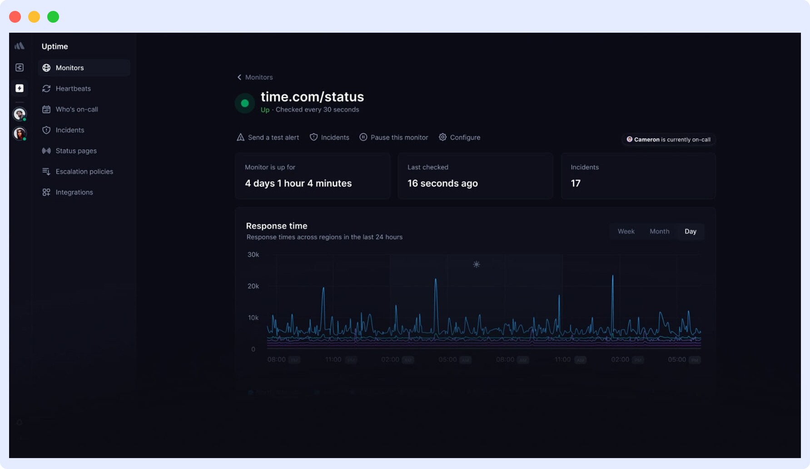Open Escalation policies in the sidebar
This screenshot has width=810, height=469.
pos(84,172)
